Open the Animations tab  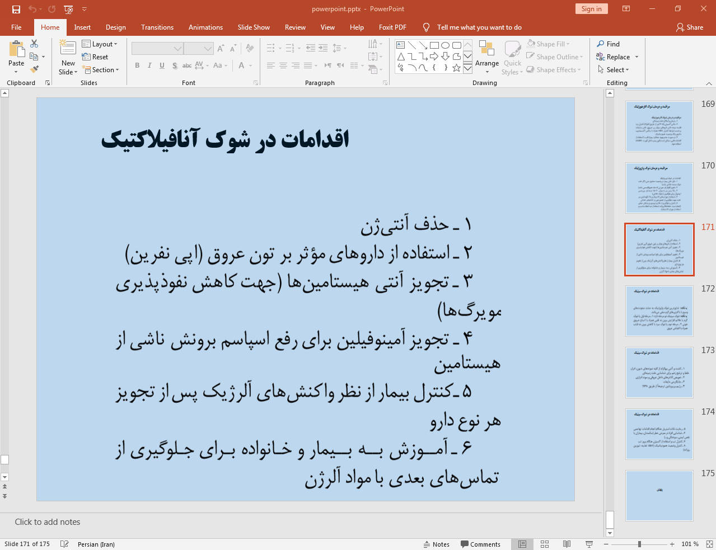click(x=205, y=27)
